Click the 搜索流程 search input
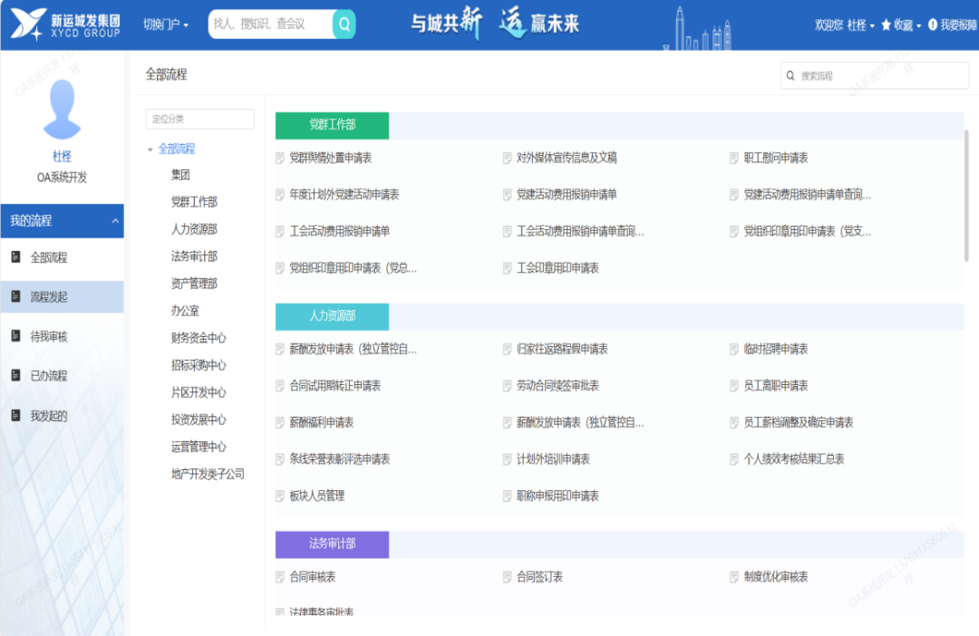This screenshot has height=636, width=979. click(x=874, y=75)
